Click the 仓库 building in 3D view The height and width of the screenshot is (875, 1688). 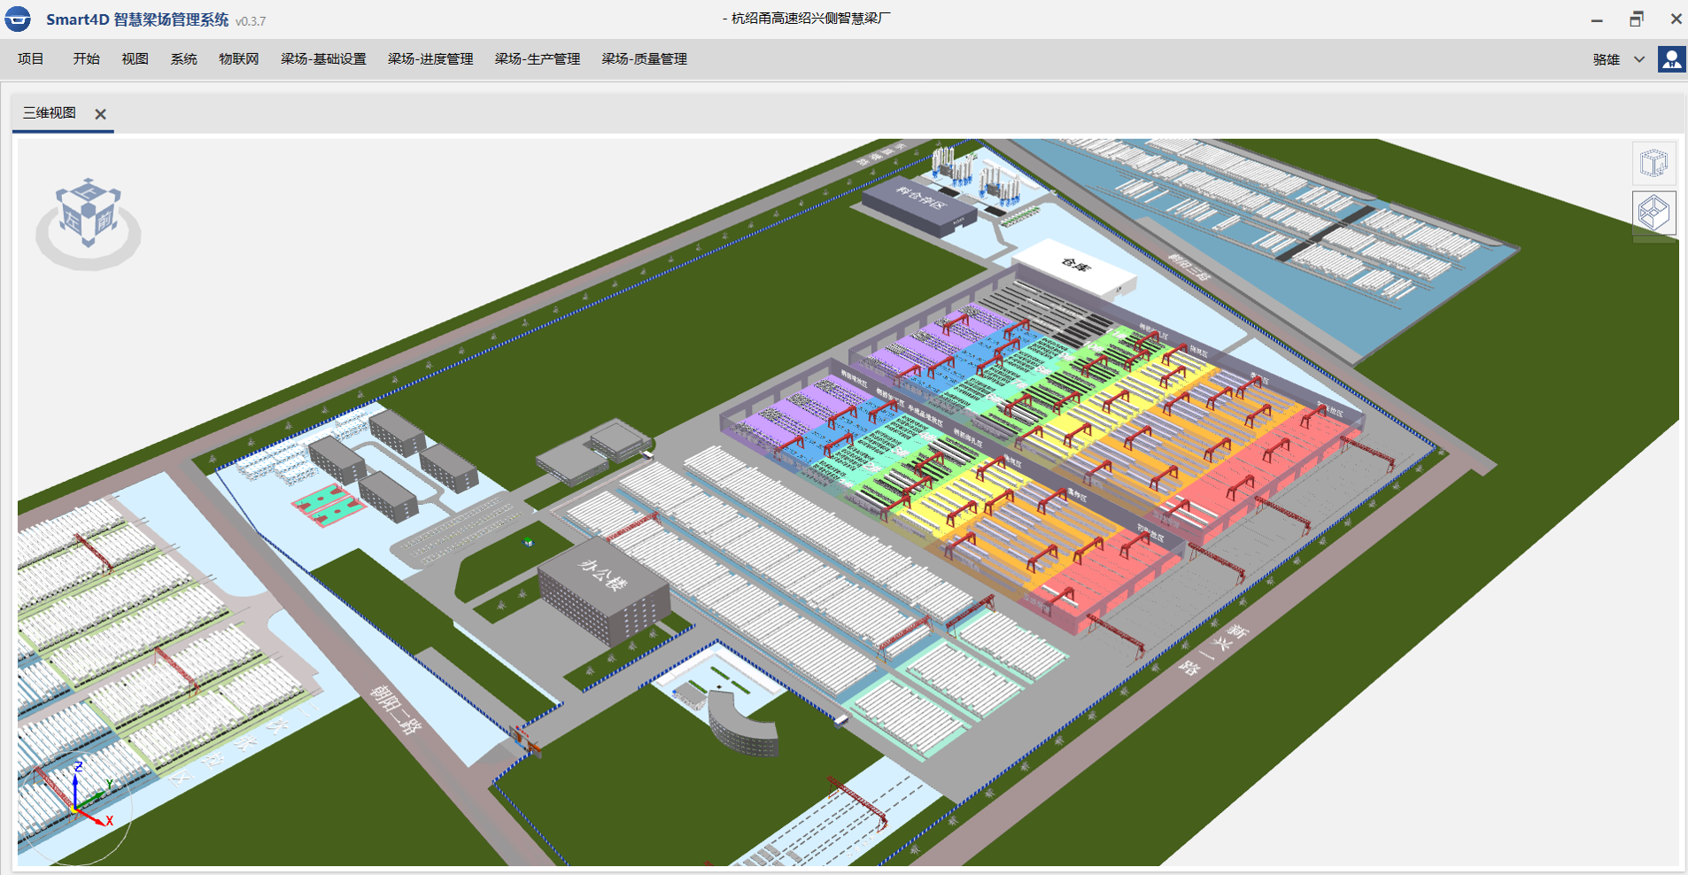[1073, 266]
